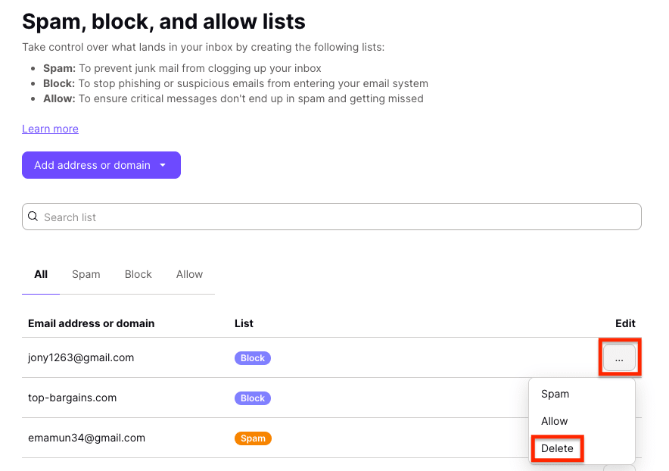Viewport: 669px width, 471px height.
Task: Choose Delete from the context menu
Action: tap(557, 448)
